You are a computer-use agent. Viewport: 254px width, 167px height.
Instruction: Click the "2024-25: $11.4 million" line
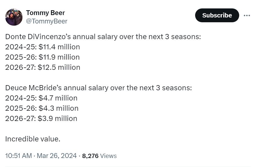(x=43, y=47)
